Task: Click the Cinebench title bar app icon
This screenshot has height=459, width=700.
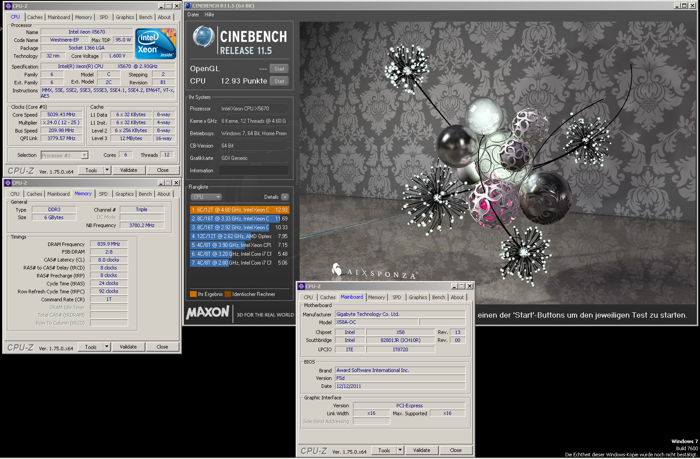Action: [188, 6]
